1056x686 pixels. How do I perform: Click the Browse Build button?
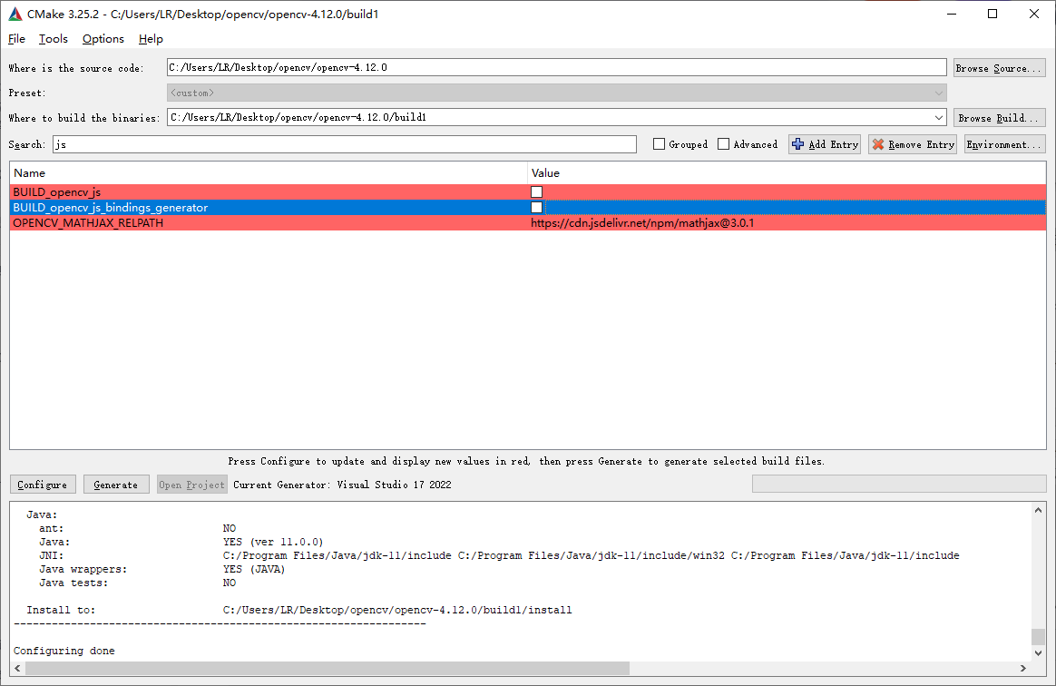click(1000, 118)
